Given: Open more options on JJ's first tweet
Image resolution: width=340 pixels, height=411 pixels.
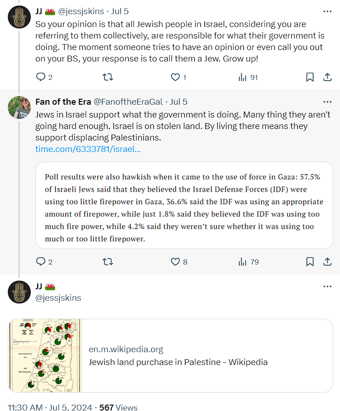Looking at the screenshot, I should (327, 11).
